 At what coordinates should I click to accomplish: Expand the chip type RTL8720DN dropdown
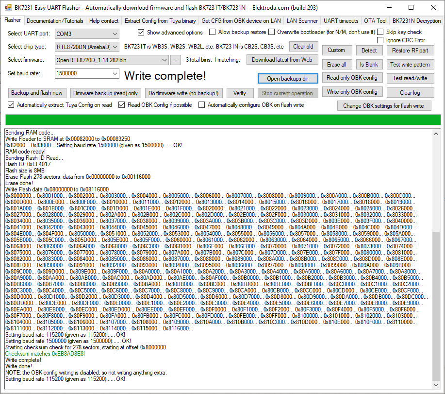click(x=115, y=47)
